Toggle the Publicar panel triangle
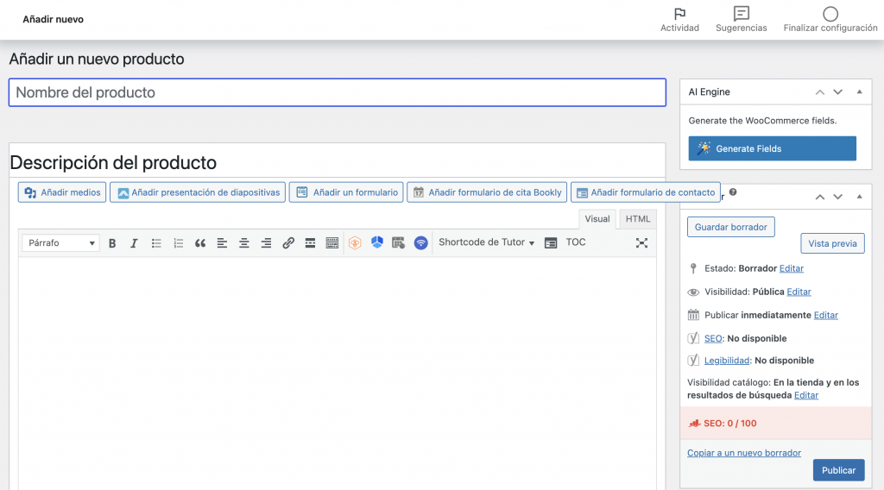This screenshot has width=884, height=490. (x=859, y=197)
